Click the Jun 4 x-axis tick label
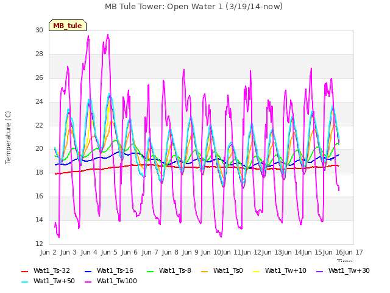 [x=89, y=252]
